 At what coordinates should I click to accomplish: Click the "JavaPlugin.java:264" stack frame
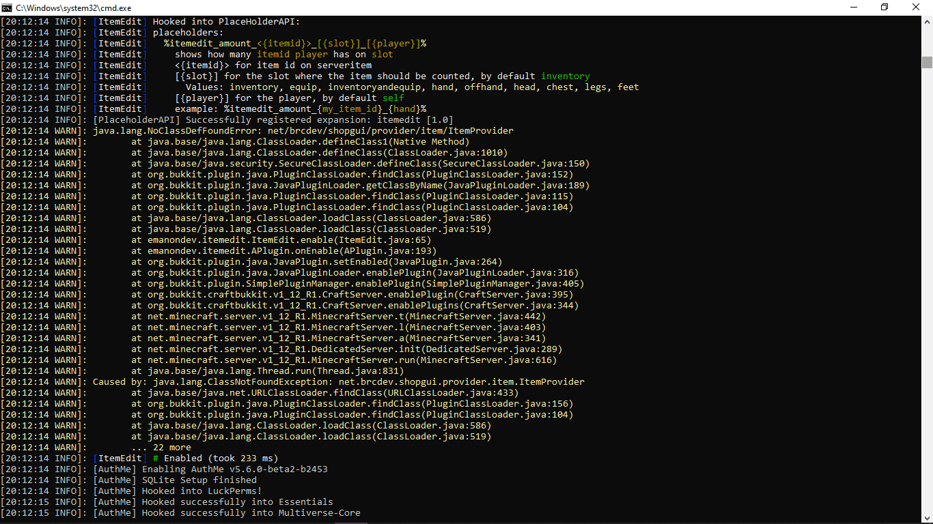tap(316, 261)
